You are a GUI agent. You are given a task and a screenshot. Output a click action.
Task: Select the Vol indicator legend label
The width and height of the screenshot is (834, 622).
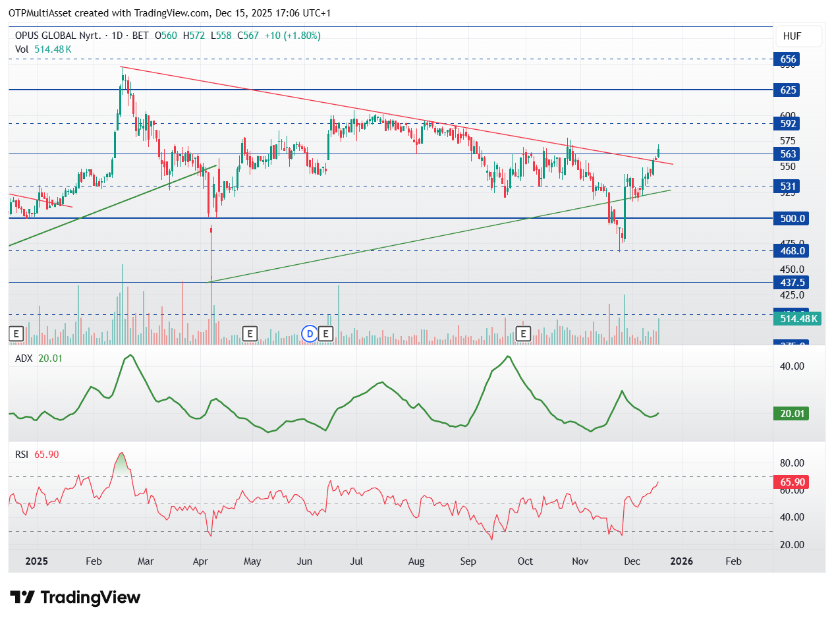pyautogui.click(x=22, y=49)
